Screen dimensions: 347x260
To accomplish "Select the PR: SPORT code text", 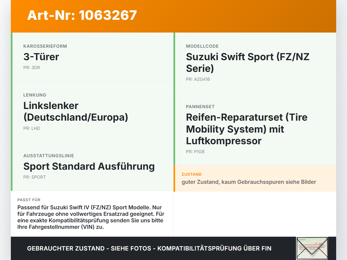I will click(35, 177).
